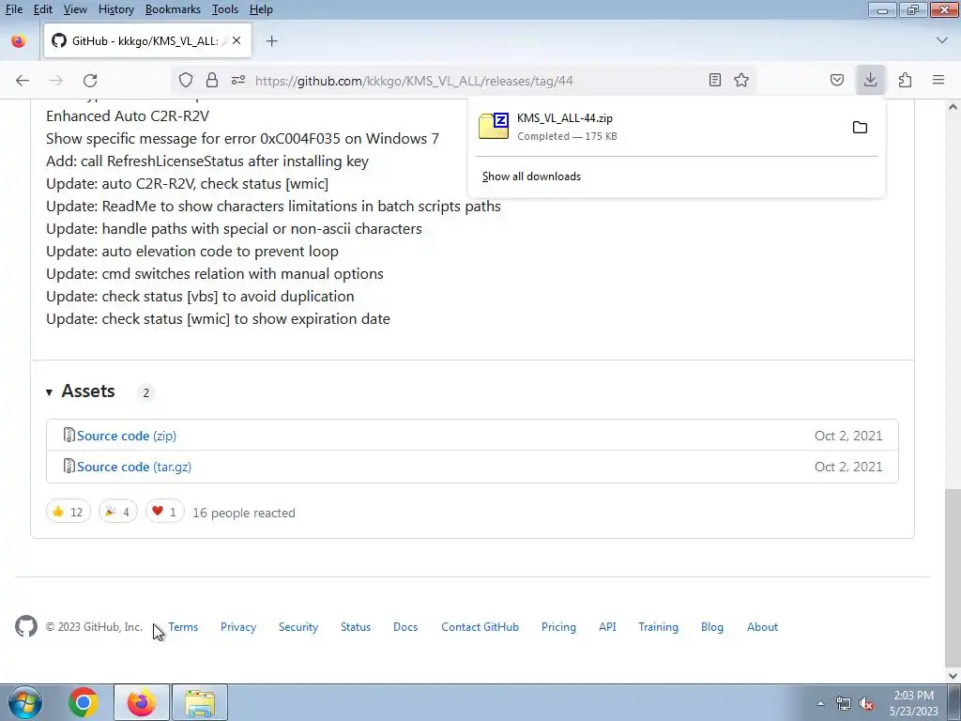
Task: Open the Edit menu
Action: point(43,9)
